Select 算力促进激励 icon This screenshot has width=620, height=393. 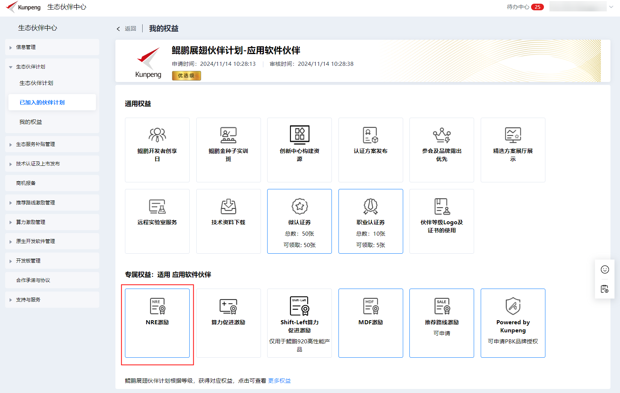point(228,306)
